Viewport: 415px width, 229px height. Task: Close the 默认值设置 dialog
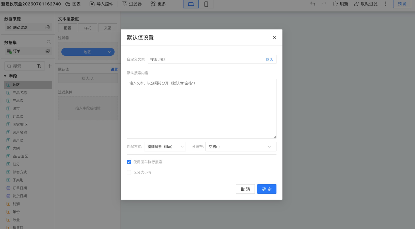(x=274, y=38)
